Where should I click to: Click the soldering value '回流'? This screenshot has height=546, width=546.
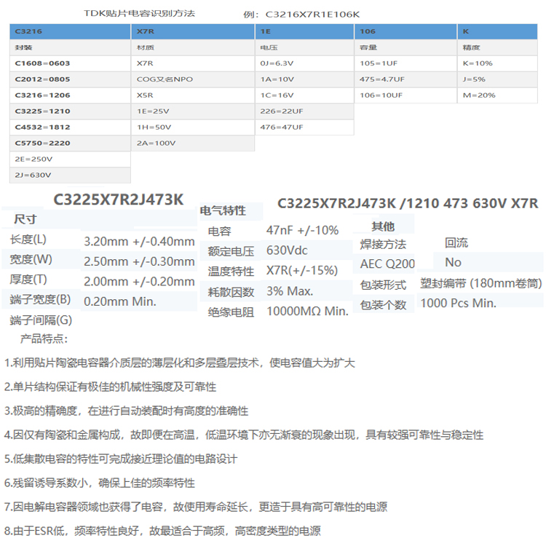click(x=456, y=243)
